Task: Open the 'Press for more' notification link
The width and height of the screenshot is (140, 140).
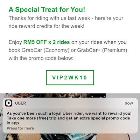Action: (x=20, y=128)
